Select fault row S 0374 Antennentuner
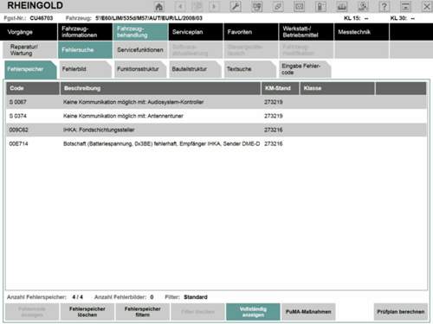 point(216,116)
